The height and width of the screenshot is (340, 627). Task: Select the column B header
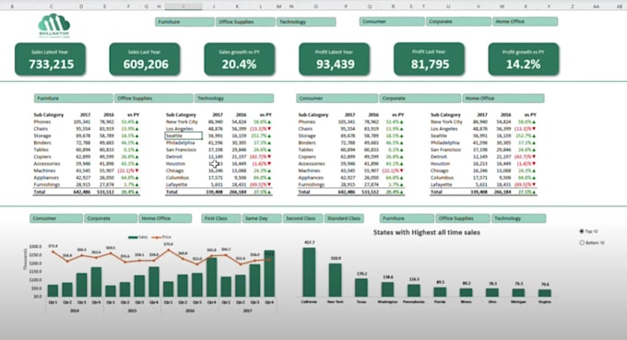pos(13,6)
